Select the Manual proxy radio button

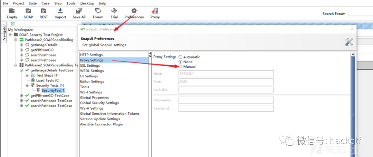[x=181, y=67]
